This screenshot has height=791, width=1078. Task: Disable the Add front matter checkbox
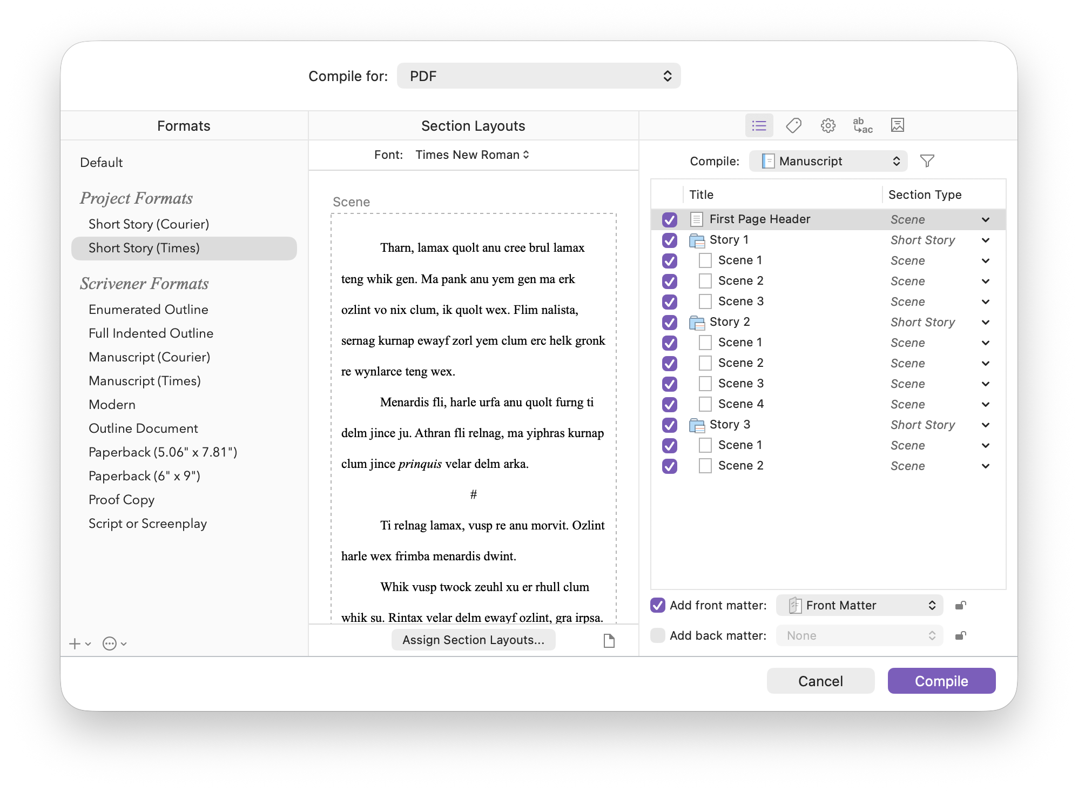click(x=658, y=605)
